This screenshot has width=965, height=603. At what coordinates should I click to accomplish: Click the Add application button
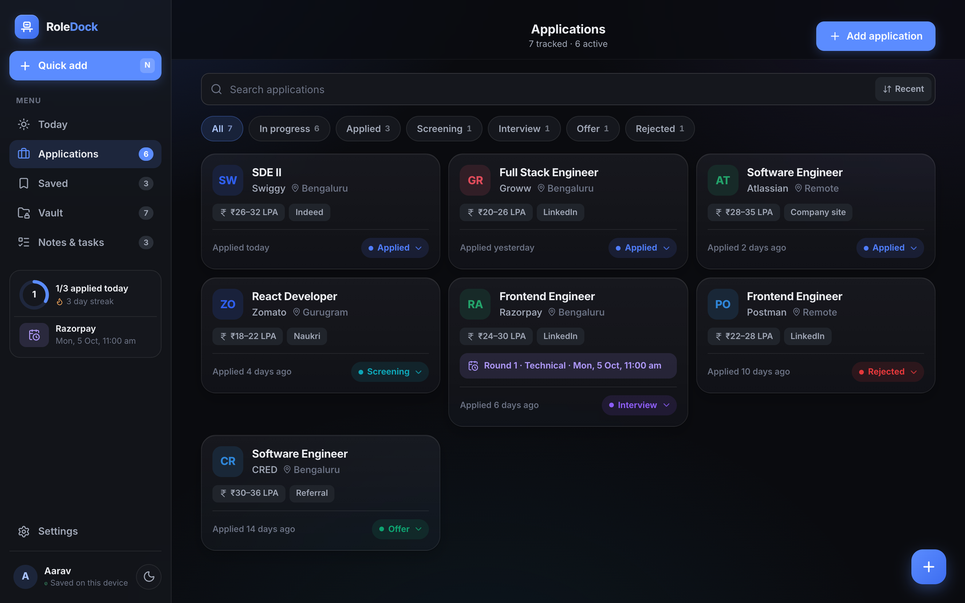875,36
